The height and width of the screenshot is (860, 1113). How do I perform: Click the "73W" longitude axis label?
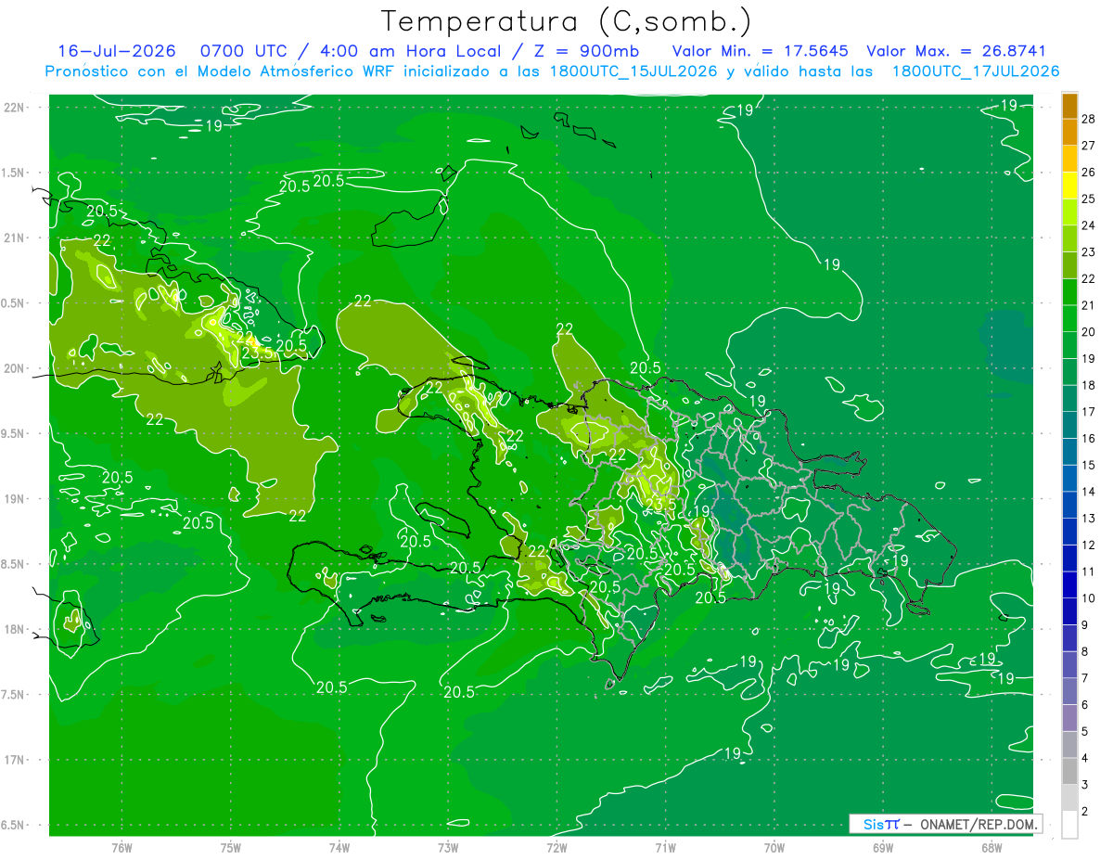(x=448, y=847)
